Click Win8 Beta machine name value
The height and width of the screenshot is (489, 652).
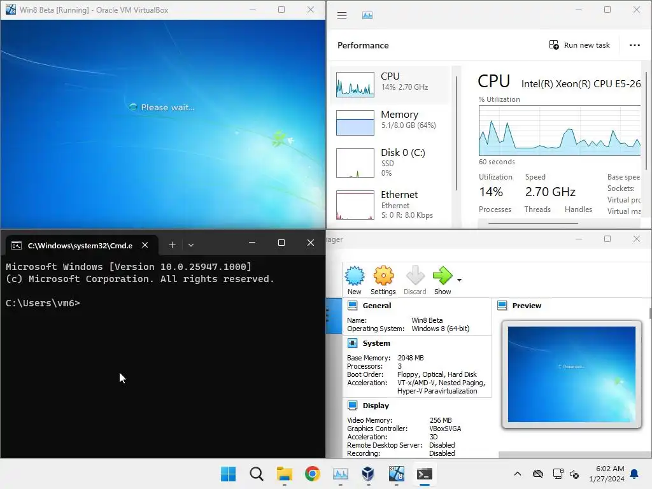coord(427,320)
